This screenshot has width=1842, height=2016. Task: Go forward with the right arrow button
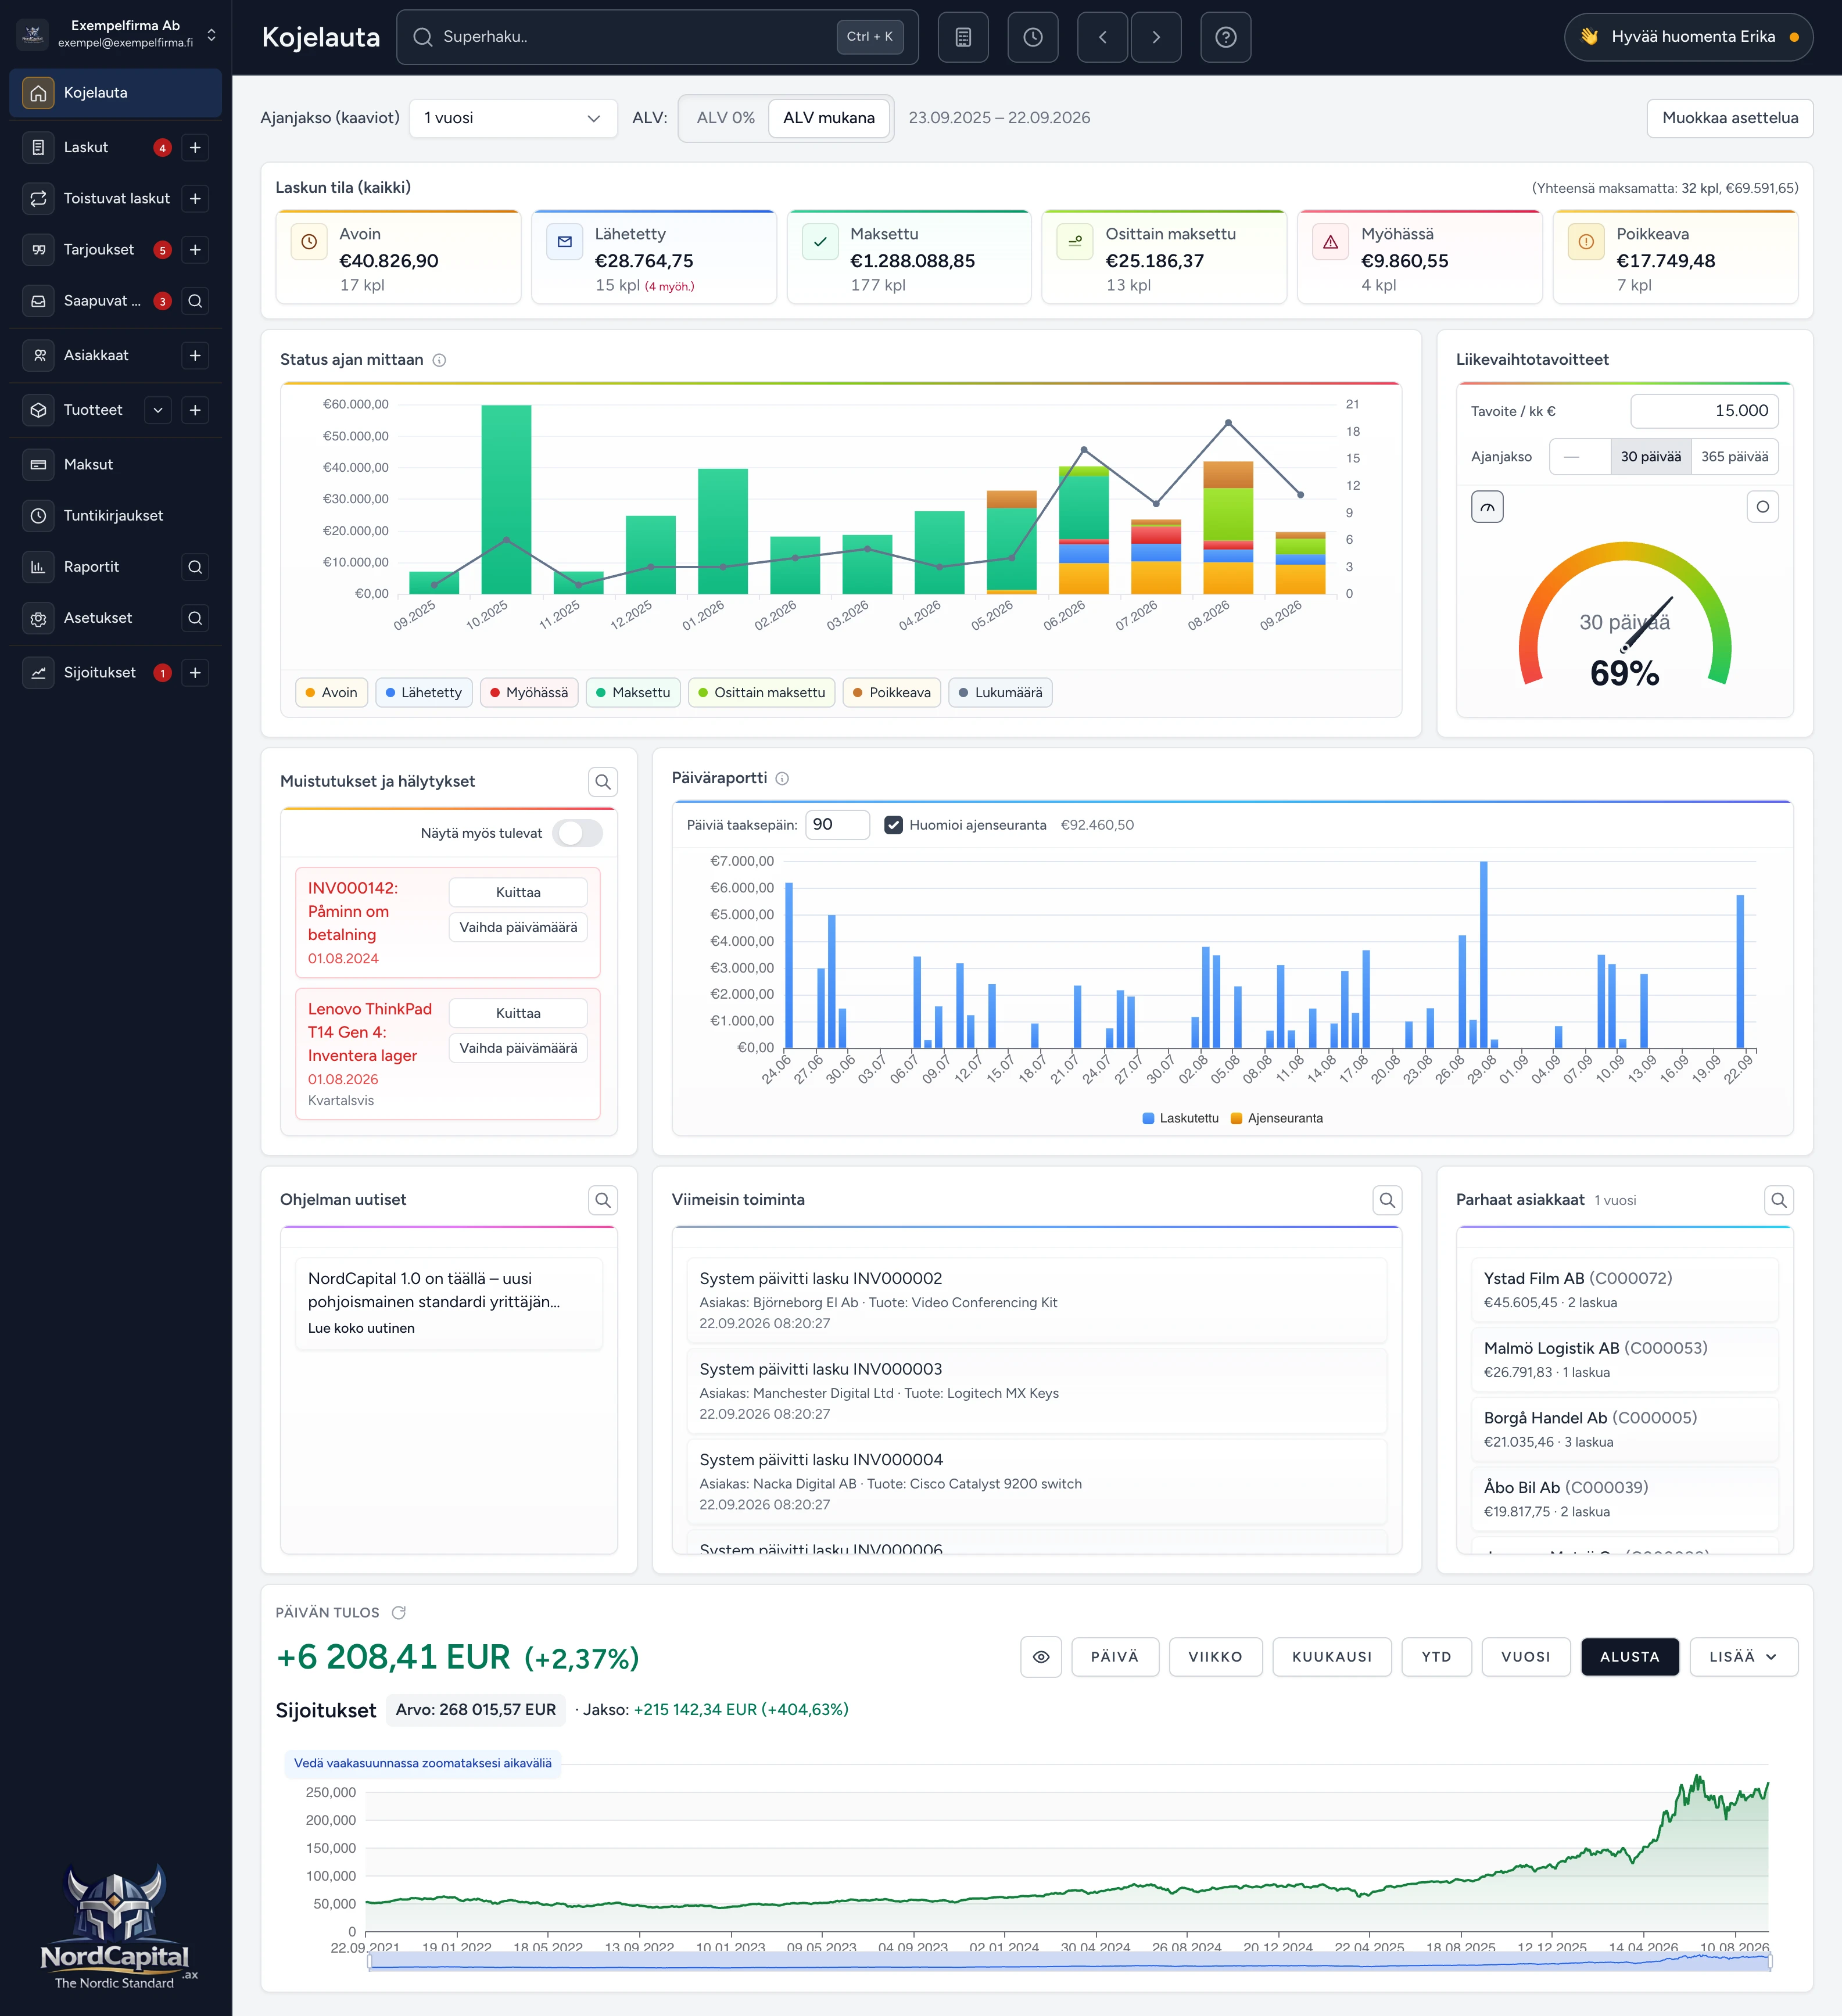[1156, 37]
